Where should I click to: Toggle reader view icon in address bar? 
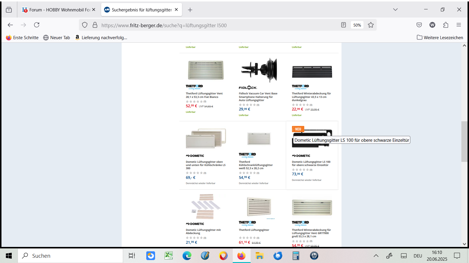[x=344, y=25]
